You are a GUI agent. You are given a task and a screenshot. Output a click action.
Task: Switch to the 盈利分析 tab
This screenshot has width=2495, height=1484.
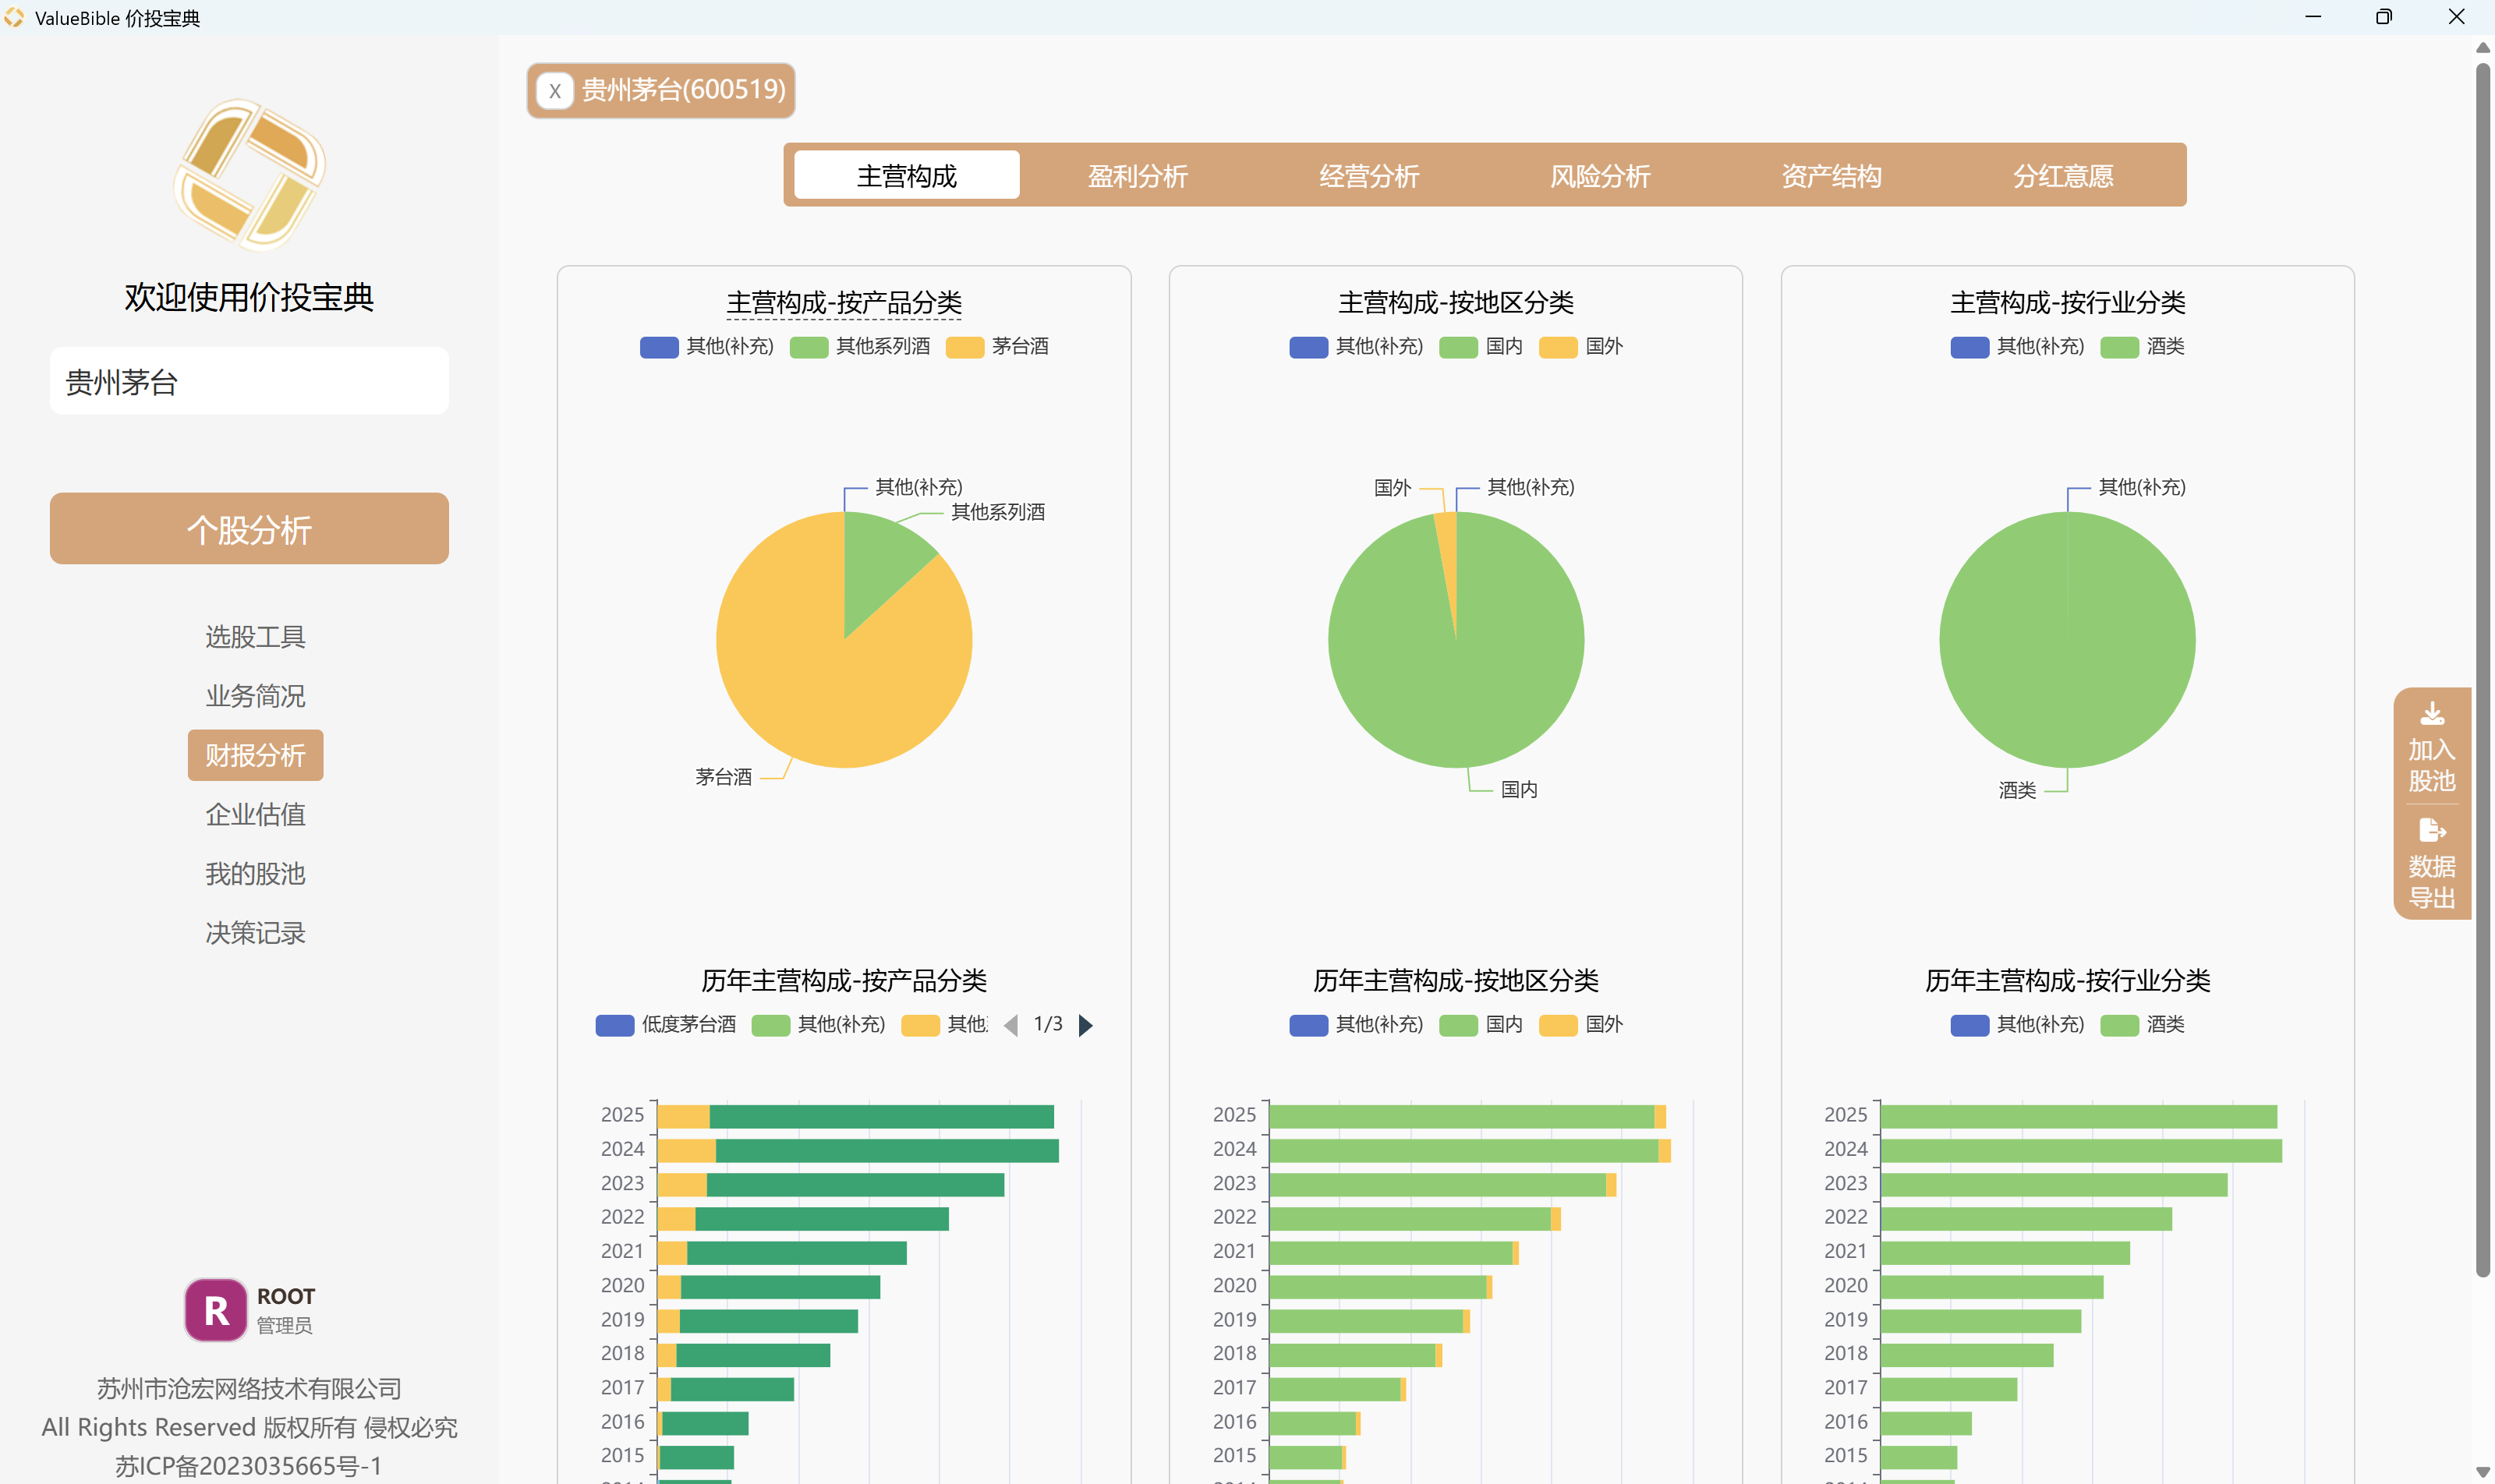tap(1138, 176)
